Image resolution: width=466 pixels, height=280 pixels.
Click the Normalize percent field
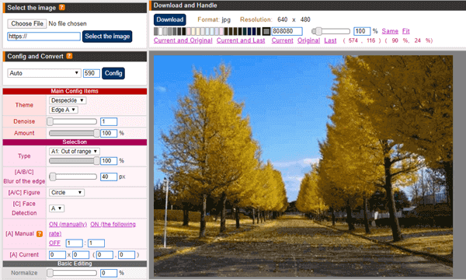[109, 273]
